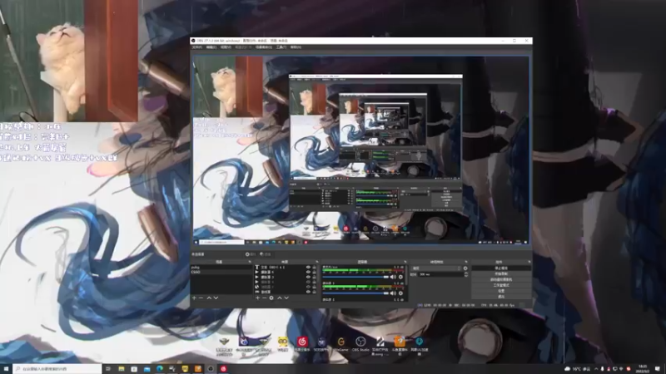Click the transition duration spinner arrows

tap(466, 274)
